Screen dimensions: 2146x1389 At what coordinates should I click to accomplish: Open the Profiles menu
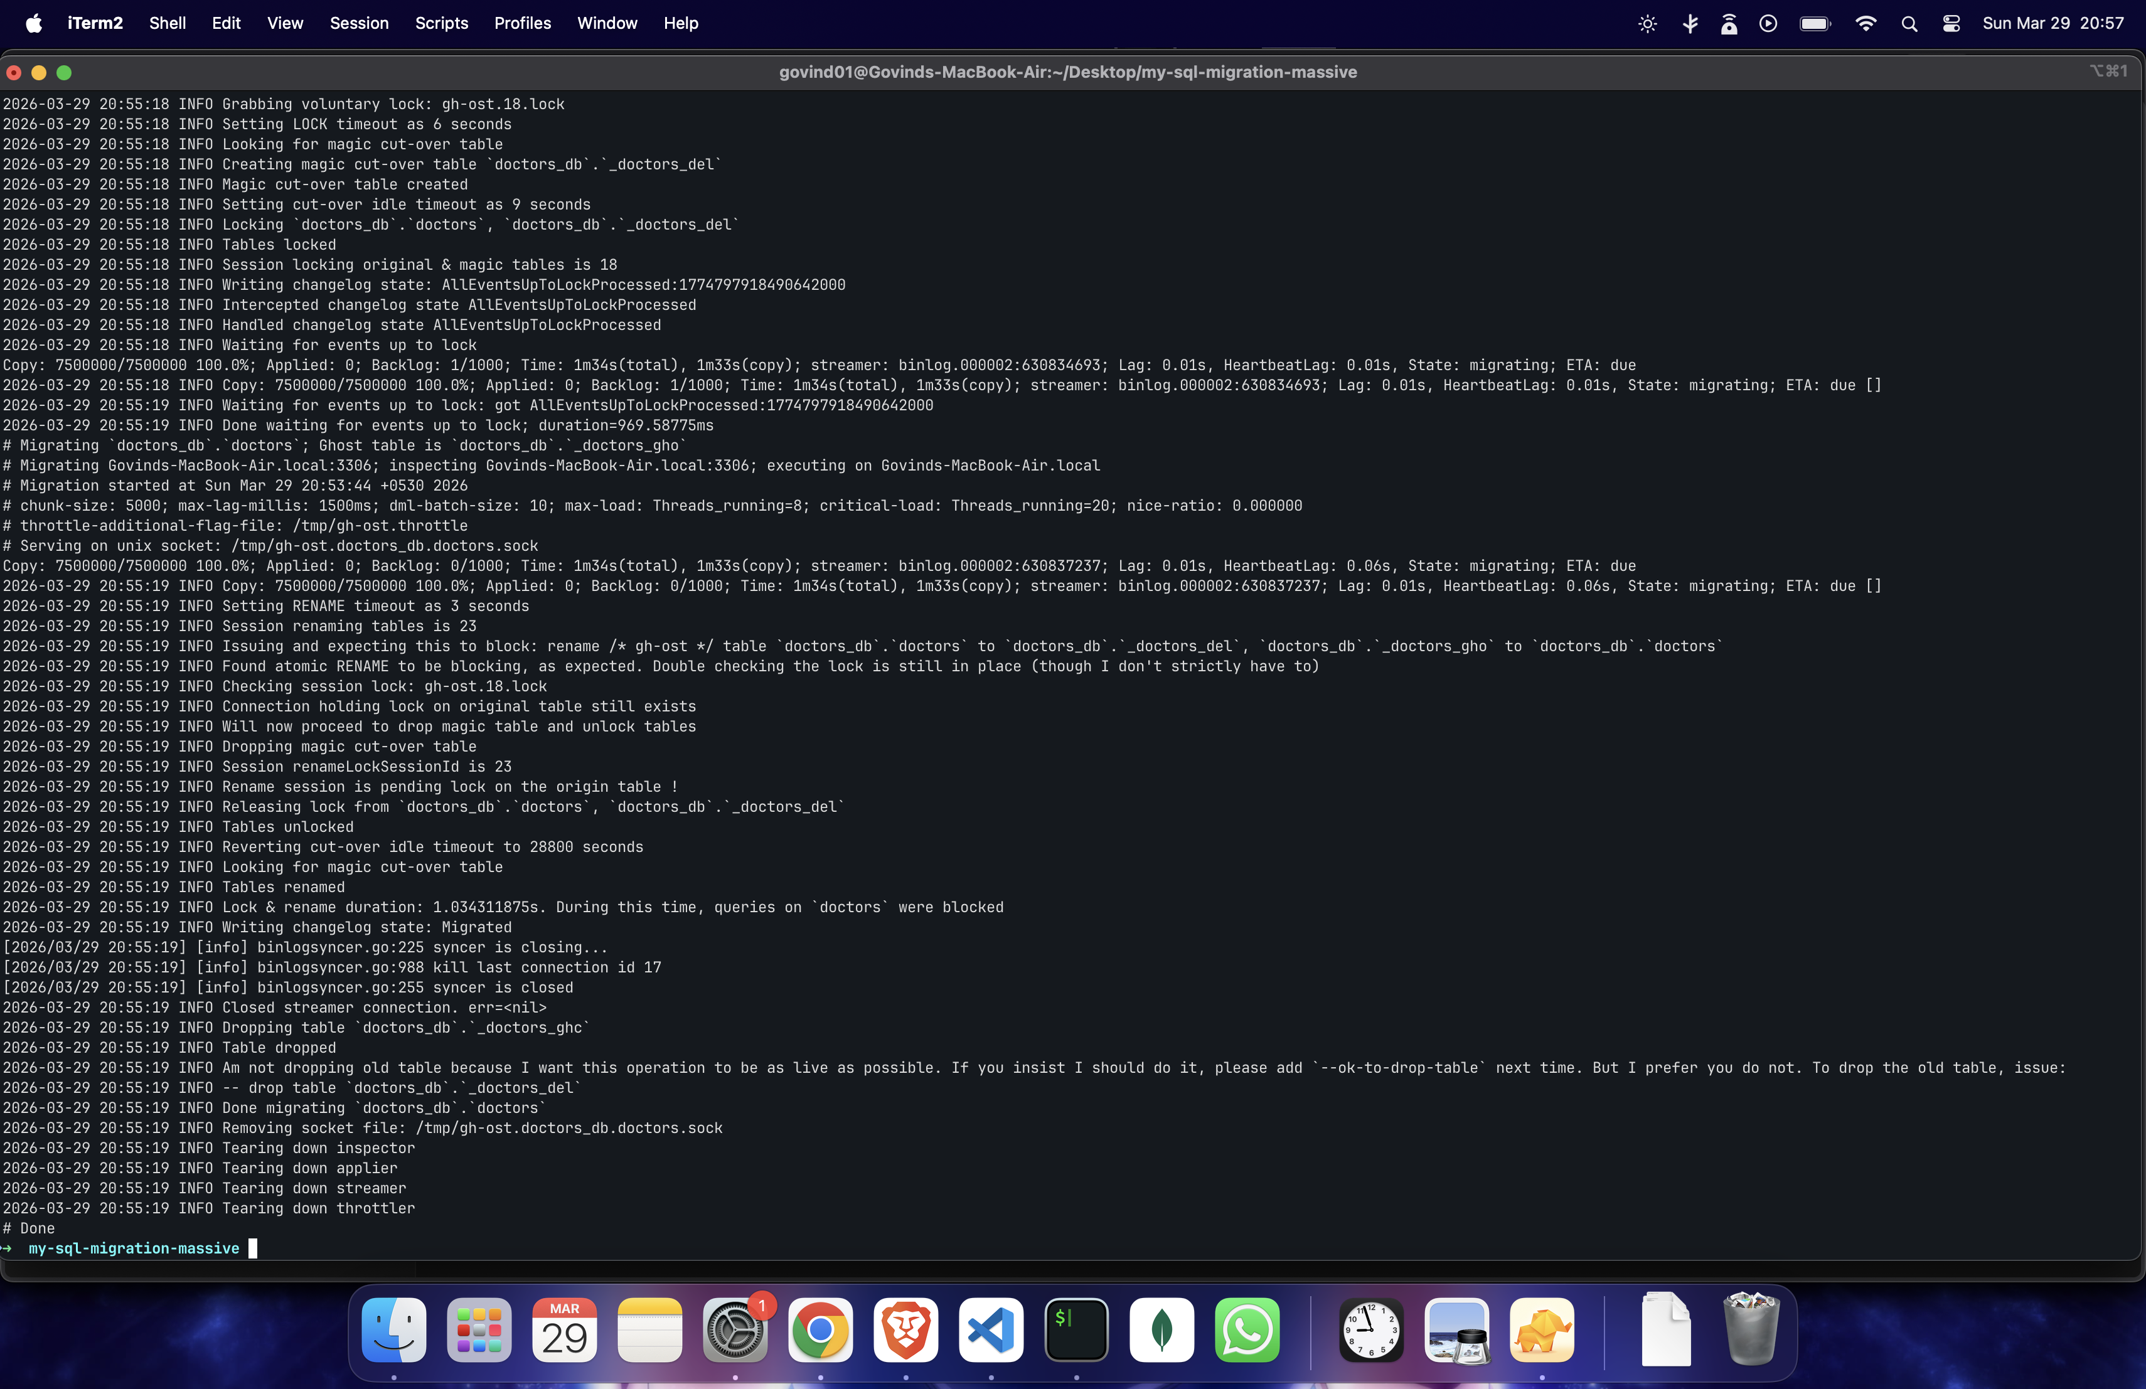coord(522,23)
